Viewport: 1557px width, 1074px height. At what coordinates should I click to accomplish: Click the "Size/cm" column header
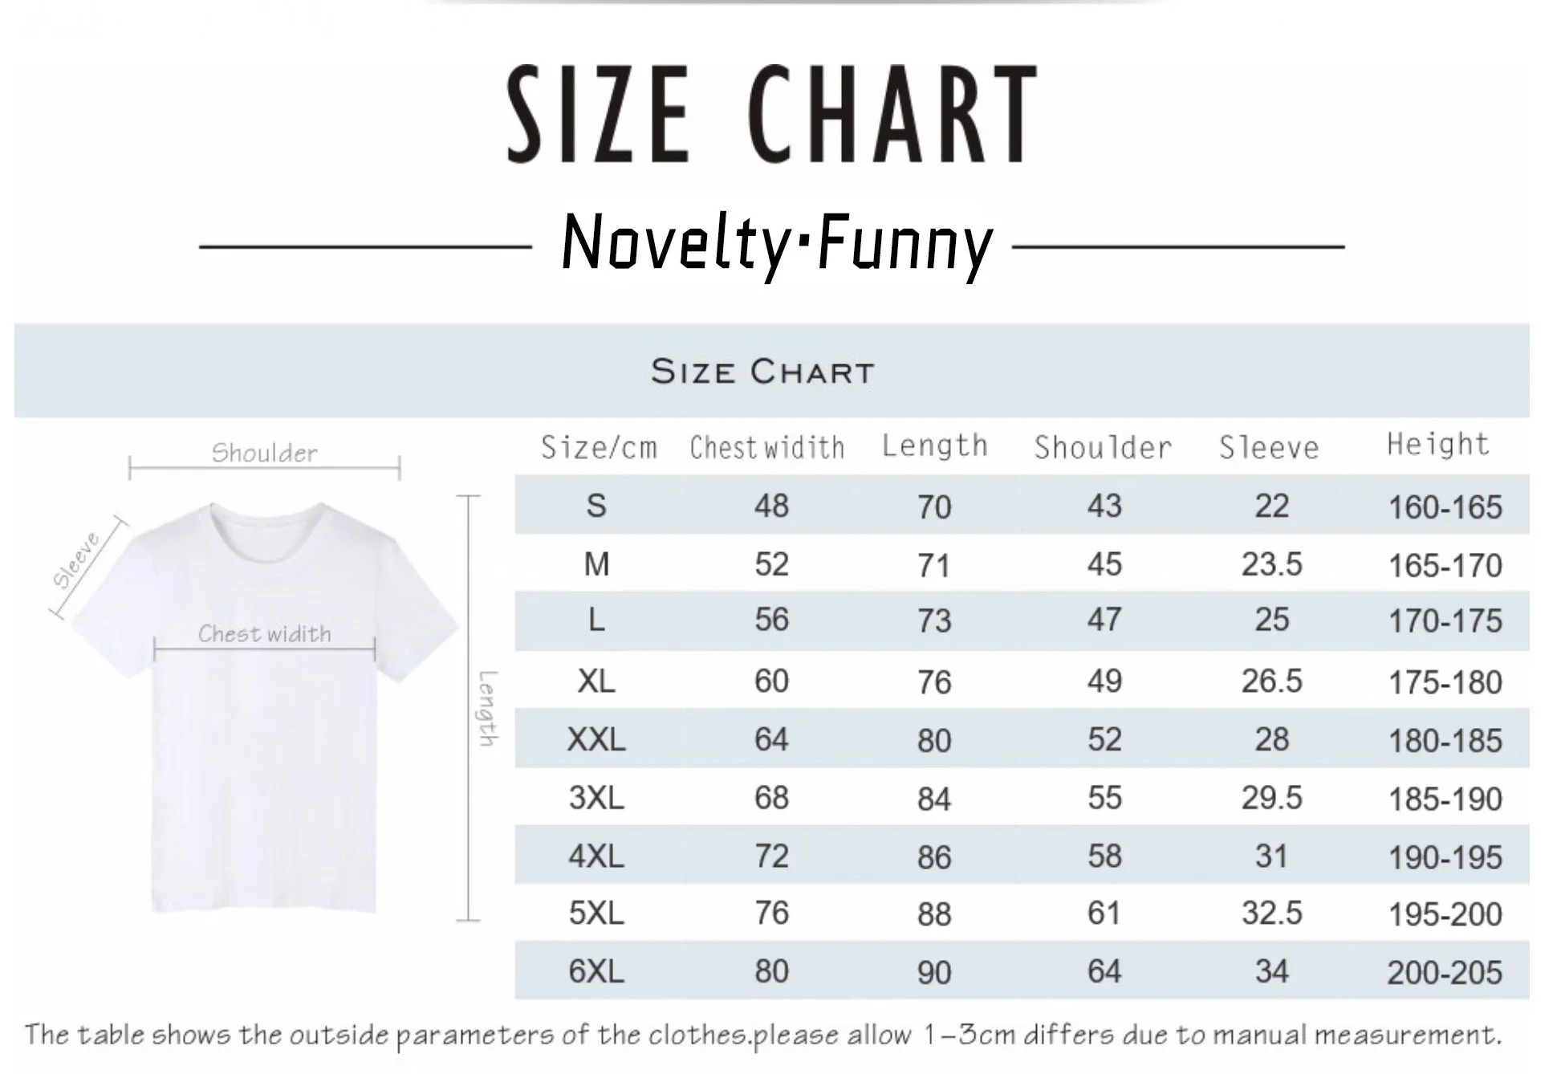pyautogui.click(x=599, y=447)
